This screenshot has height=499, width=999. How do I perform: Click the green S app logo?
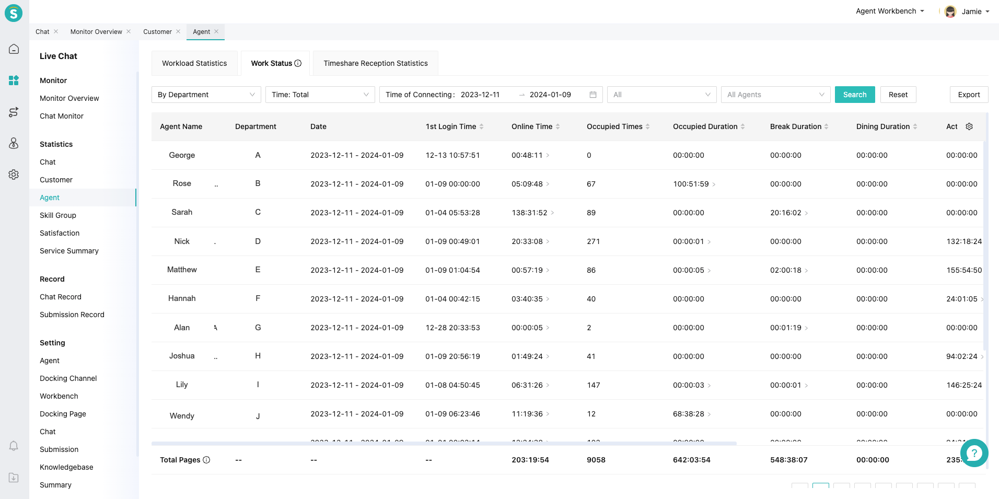[x=14, y=13]
